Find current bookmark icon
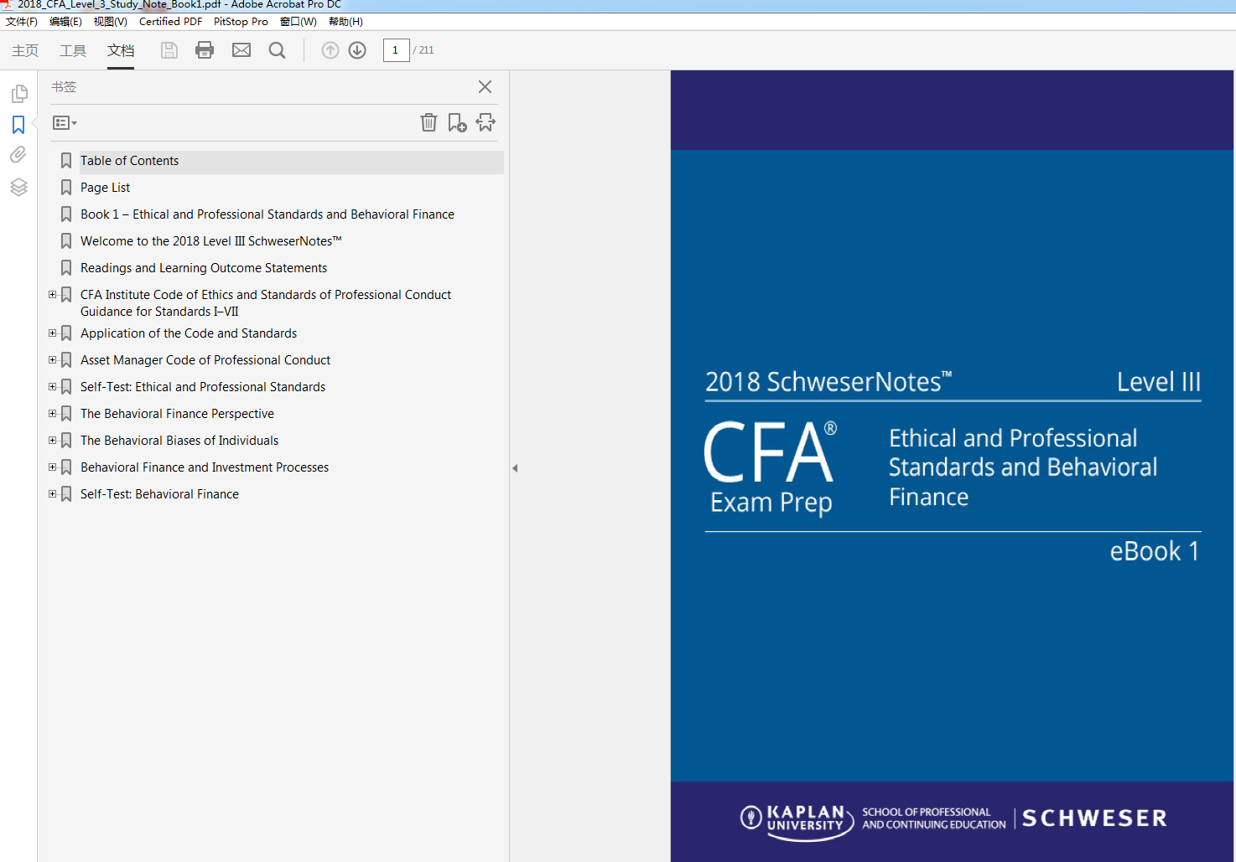This screenshot has width=1236, height=862. pyautogui.click(x=486, y=122)
